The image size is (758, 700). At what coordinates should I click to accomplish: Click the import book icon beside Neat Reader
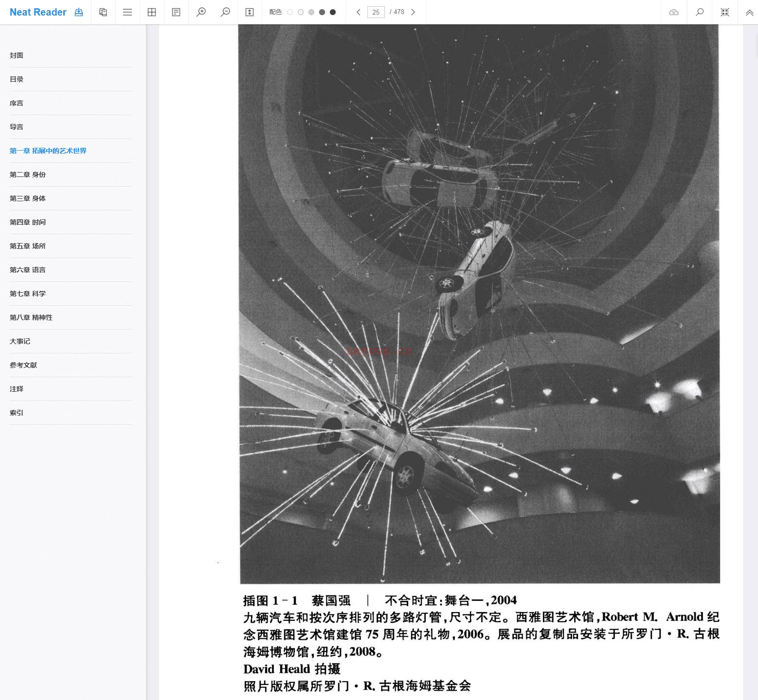79,12
